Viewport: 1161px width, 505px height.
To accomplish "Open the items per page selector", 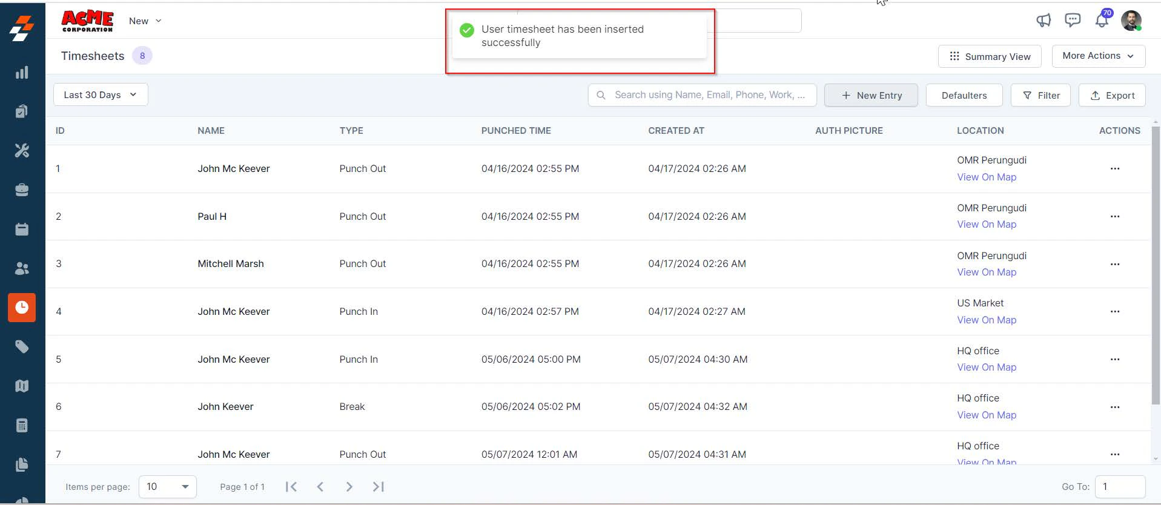I will [168, 487].
